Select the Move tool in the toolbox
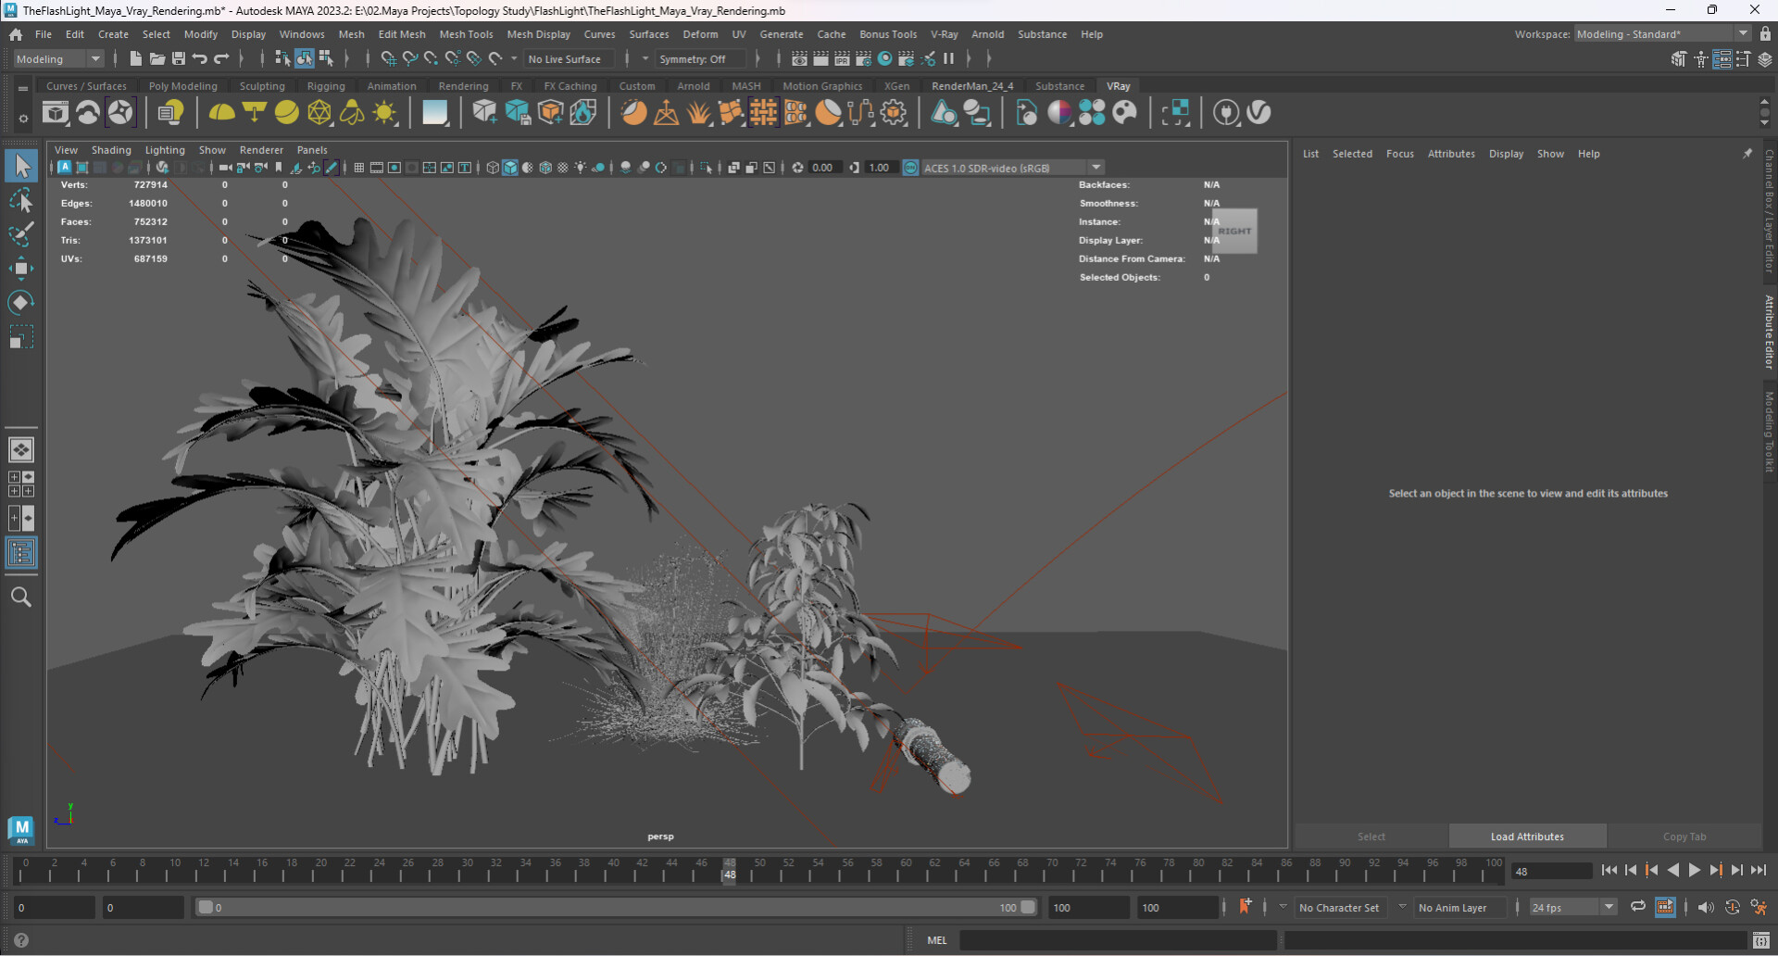The image size is (1778, 956). tap(20, 269)
